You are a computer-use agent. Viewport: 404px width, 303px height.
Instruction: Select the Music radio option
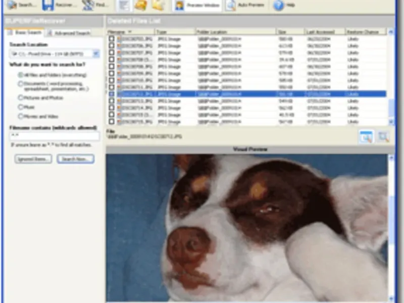point(20,107)
